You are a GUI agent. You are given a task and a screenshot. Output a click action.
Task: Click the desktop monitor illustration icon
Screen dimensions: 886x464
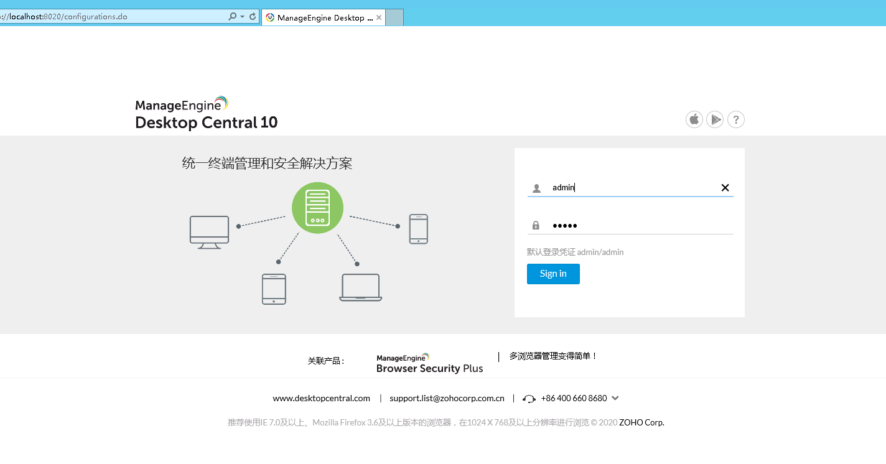click(209, 232)
